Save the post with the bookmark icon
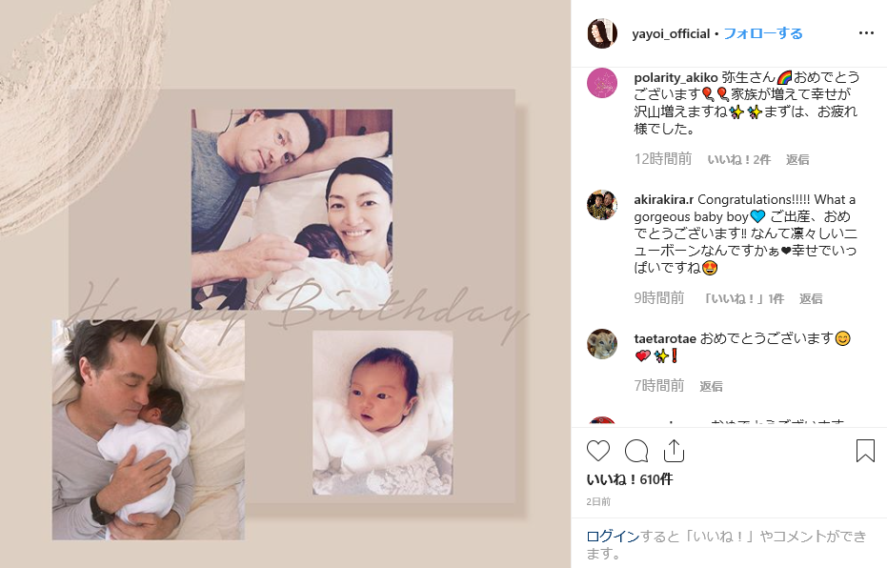The image size is (887, 568). click(865, 451)
